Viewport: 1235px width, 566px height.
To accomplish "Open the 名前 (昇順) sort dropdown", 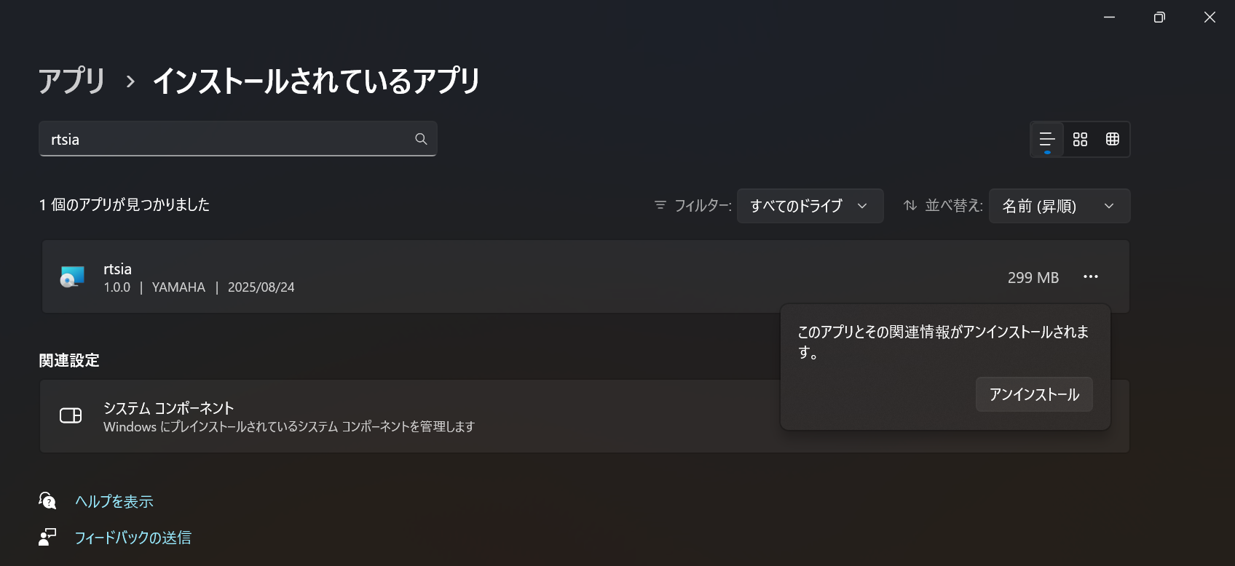I will (x=1060, y=206).
